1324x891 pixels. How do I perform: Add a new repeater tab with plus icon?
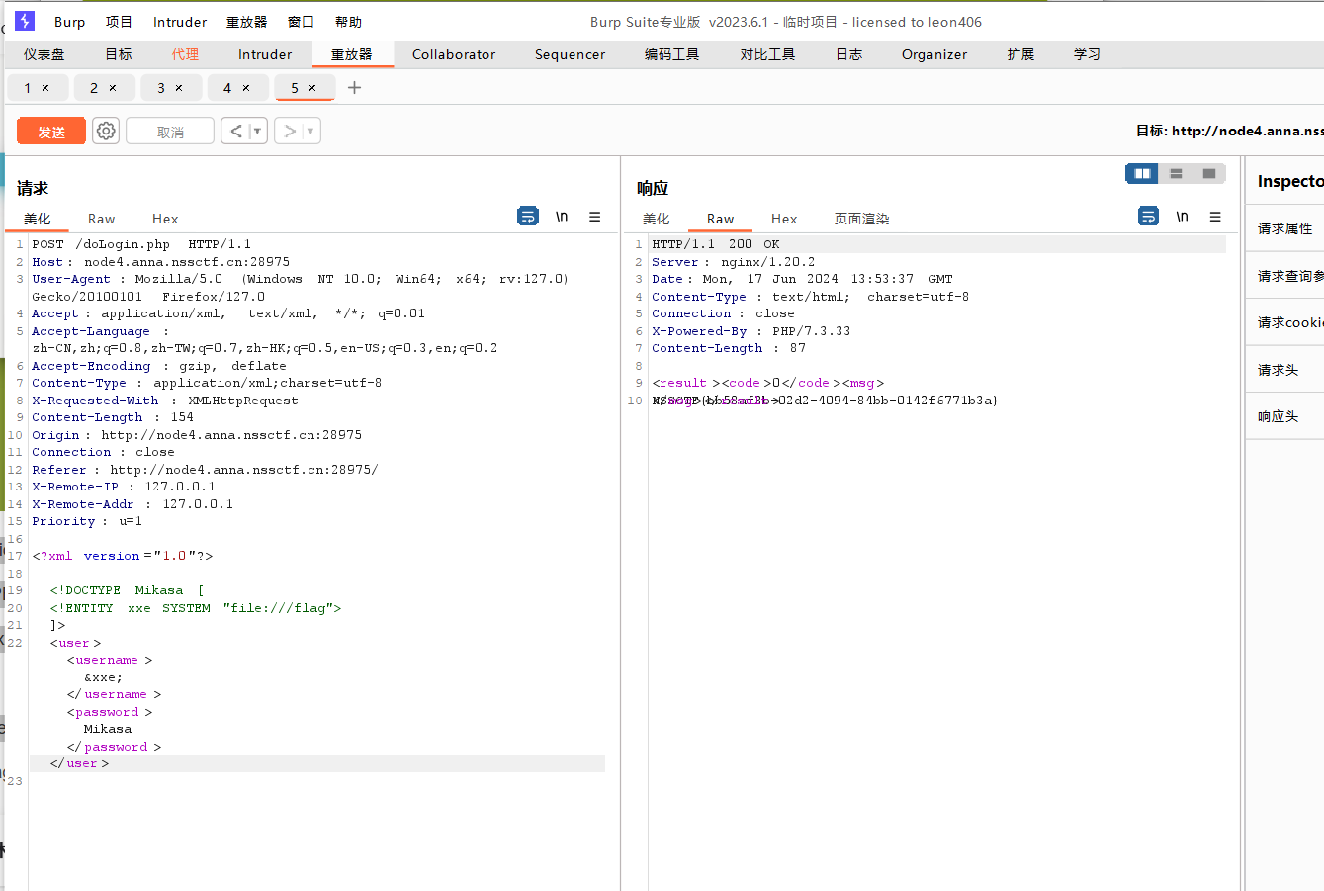coord(355,88)
